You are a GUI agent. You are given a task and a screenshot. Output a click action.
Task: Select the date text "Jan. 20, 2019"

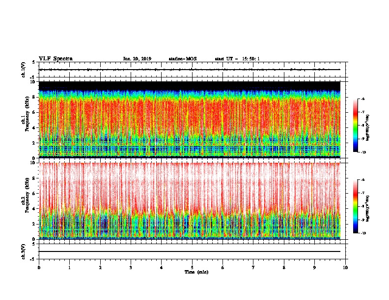137,59
